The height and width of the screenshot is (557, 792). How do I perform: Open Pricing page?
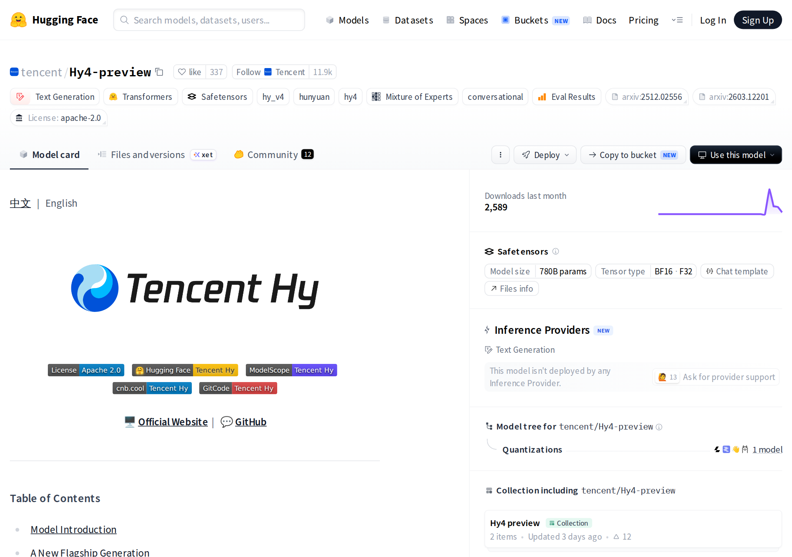coord(643,20)
